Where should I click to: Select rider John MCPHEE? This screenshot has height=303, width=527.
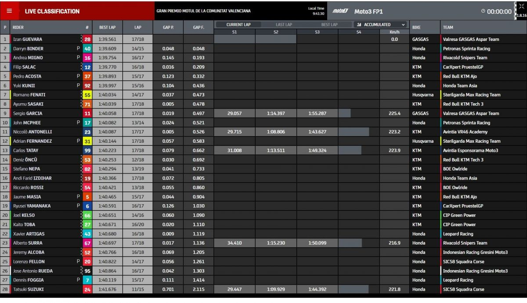tap(27, 123)
